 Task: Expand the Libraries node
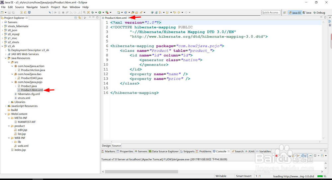[9, 102]
